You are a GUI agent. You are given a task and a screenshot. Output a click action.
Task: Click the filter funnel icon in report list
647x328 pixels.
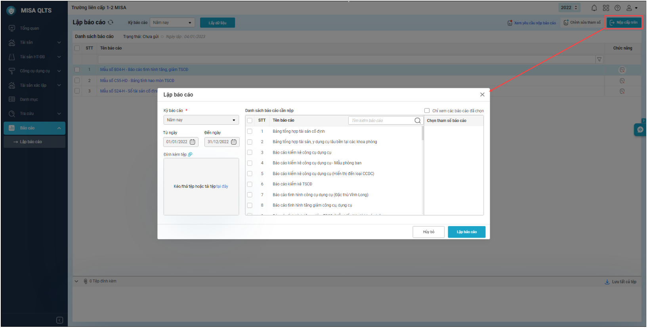click(x=599, y=59)
